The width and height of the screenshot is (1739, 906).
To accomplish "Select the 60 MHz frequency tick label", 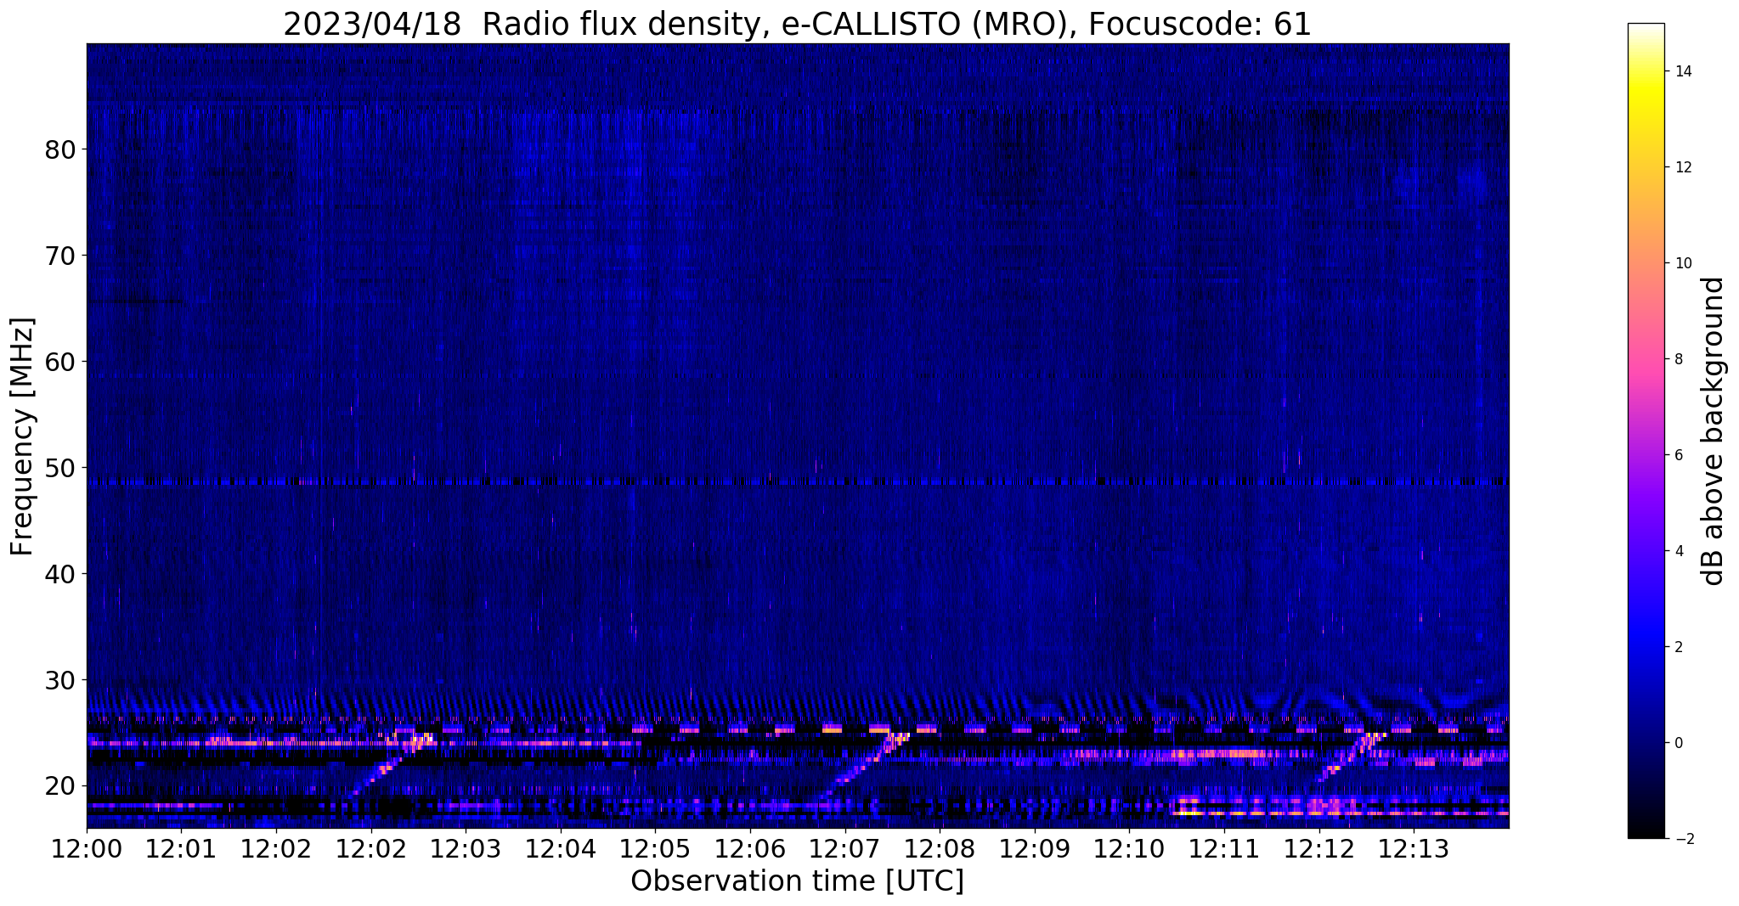I will click(61, 362).
